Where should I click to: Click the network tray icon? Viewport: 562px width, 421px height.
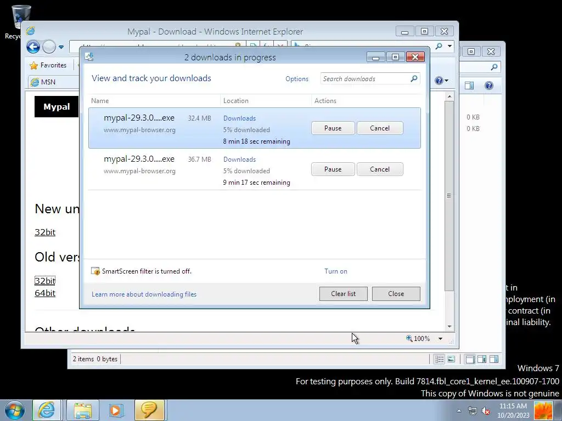[x=473, y=411]
